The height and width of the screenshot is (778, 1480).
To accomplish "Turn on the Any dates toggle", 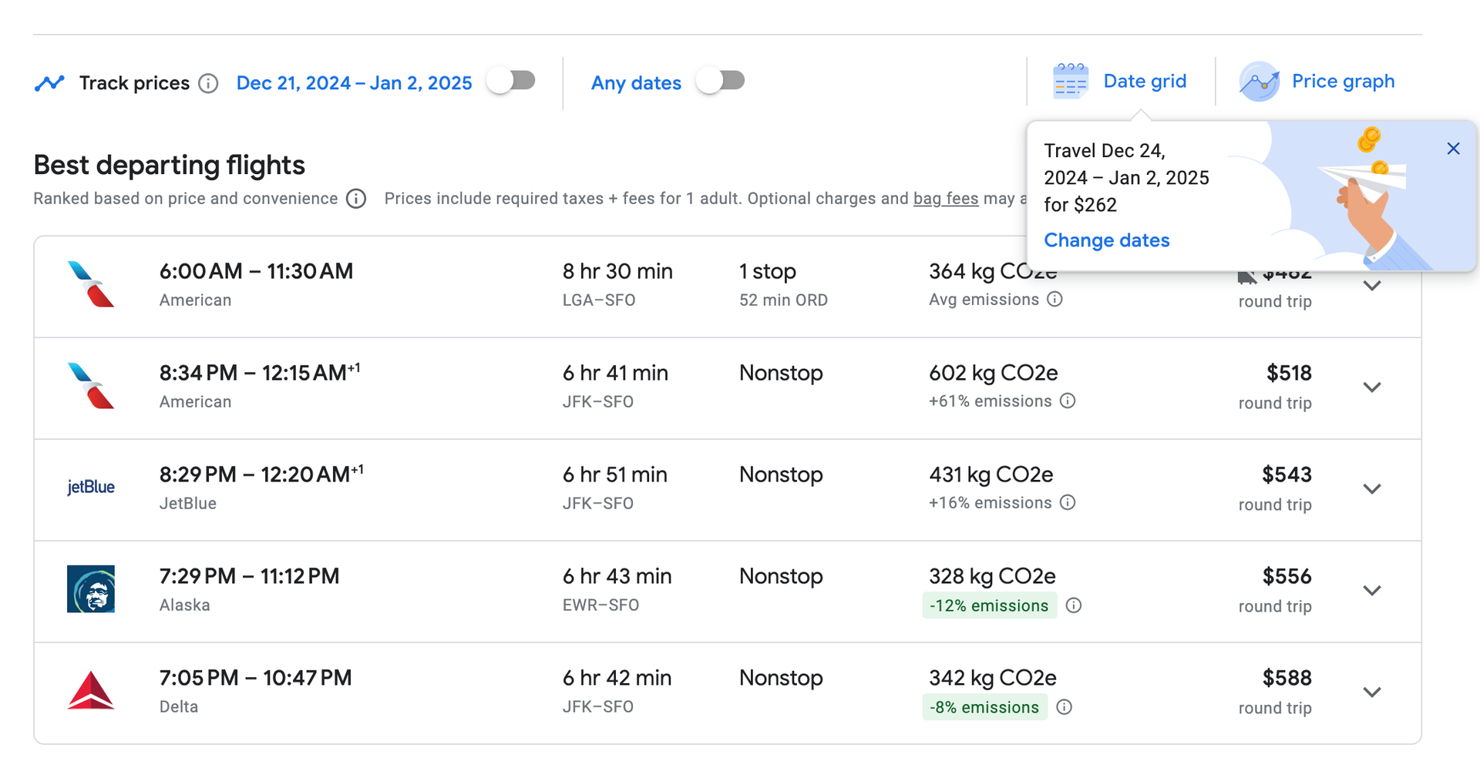I will pyautogui.click(x=721, y=79).
